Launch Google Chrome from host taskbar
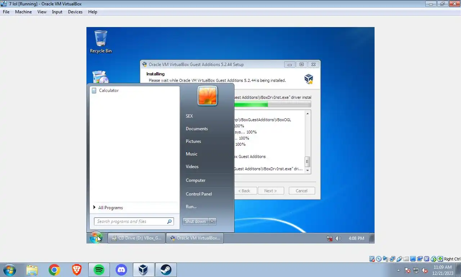Image resolution: width=461 pixels, height=277 pixels. [x=54, y=270]
